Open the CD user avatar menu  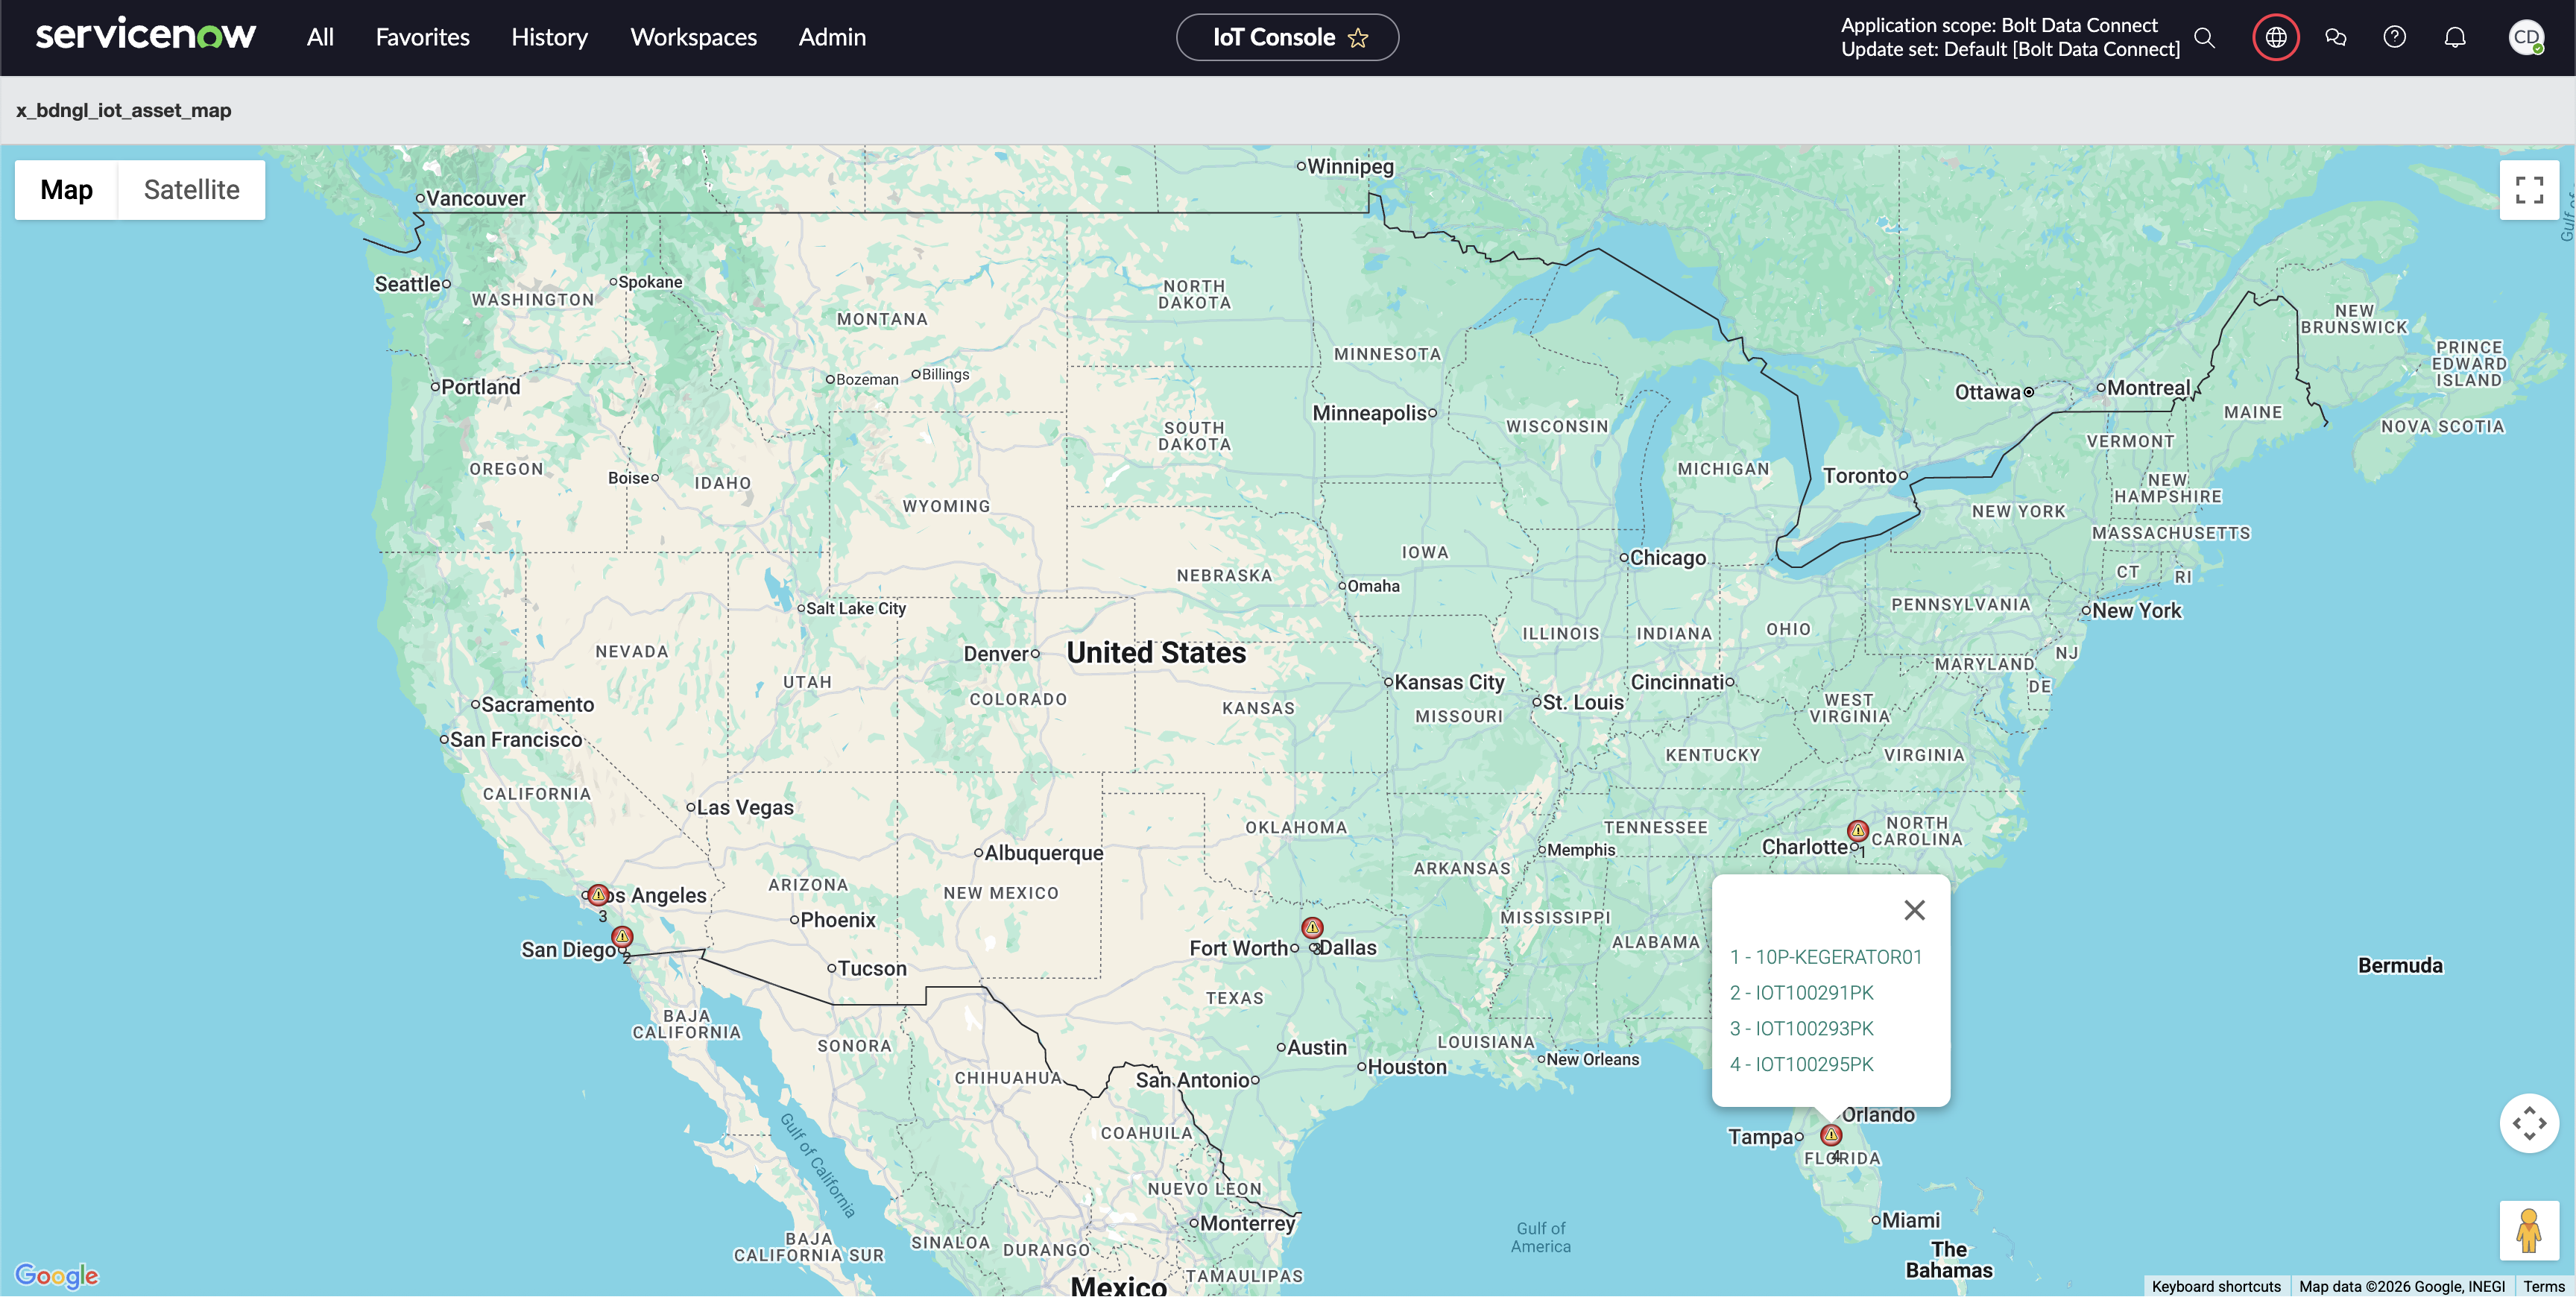(x=2527, y=38)
